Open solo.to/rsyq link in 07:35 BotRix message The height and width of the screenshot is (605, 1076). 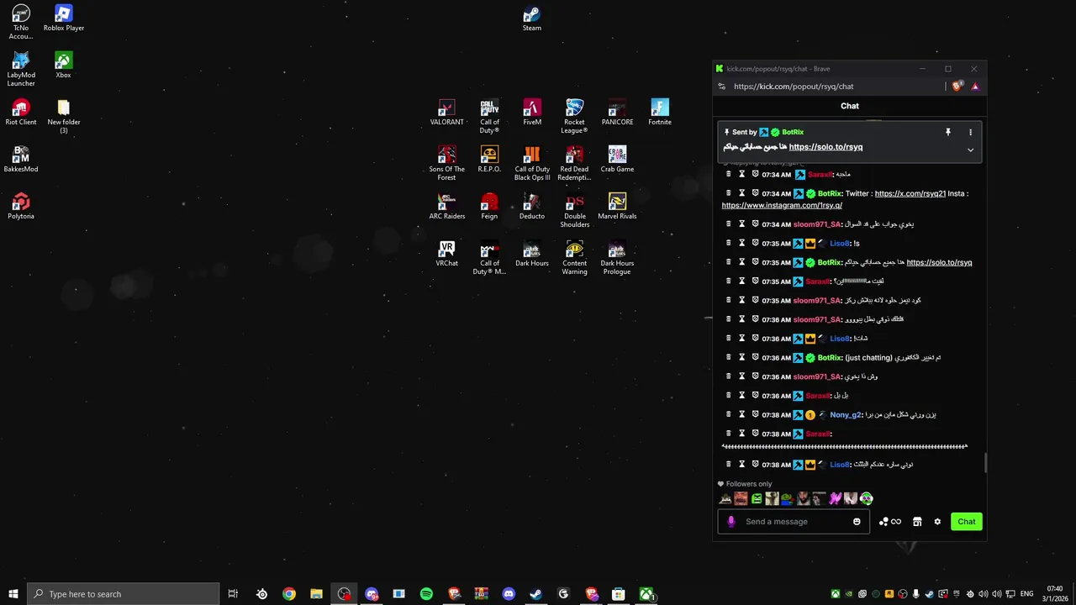939,262
